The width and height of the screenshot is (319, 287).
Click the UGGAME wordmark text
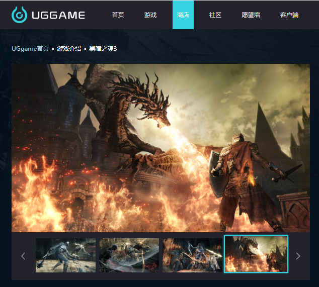pyautogui.click(x=58, y=15)
